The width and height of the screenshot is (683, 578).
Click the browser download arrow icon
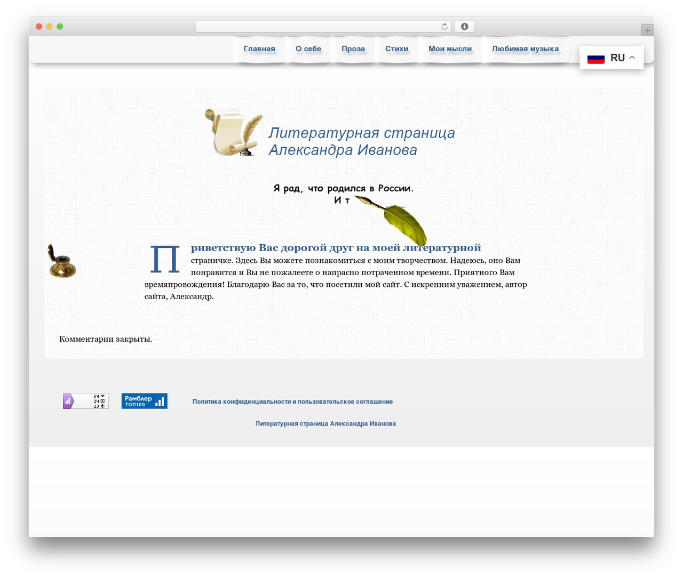click(x=465, y=27)
